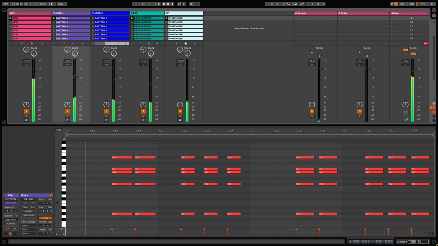Viewport: 438px width, 246px height.
Task: Toggle A Reverb return track activator
Action: [x=312, y=111]
